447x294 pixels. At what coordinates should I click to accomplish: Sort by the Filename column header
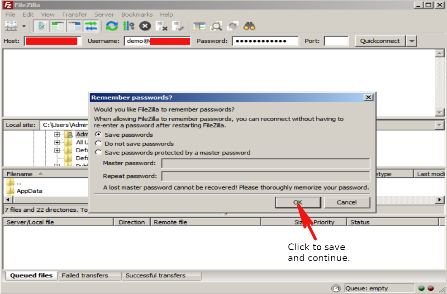[46, 174]
